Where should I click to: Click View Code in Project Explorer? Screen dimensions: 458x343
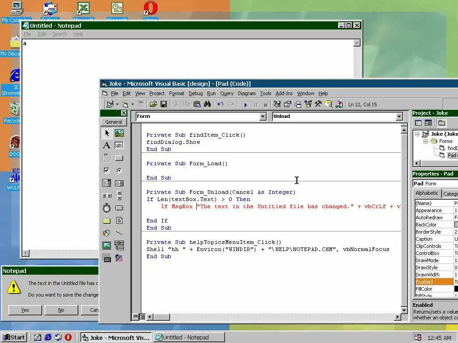pos(418,123)
